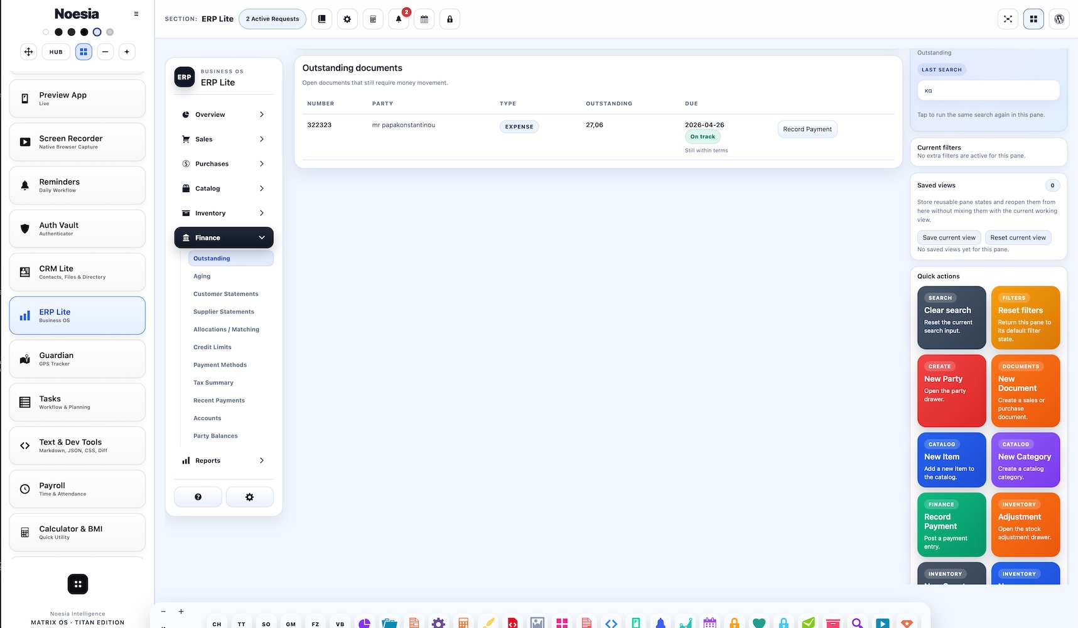
Task: Click the CH dock shortcut
Action: coord(217,624)
